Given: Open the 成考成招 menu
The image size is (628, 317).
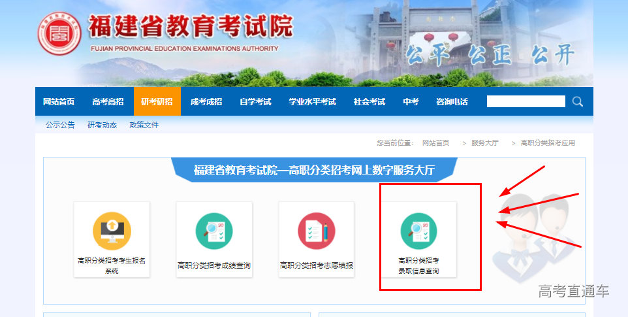Looking at the screenshot, I should coord(206,102).
